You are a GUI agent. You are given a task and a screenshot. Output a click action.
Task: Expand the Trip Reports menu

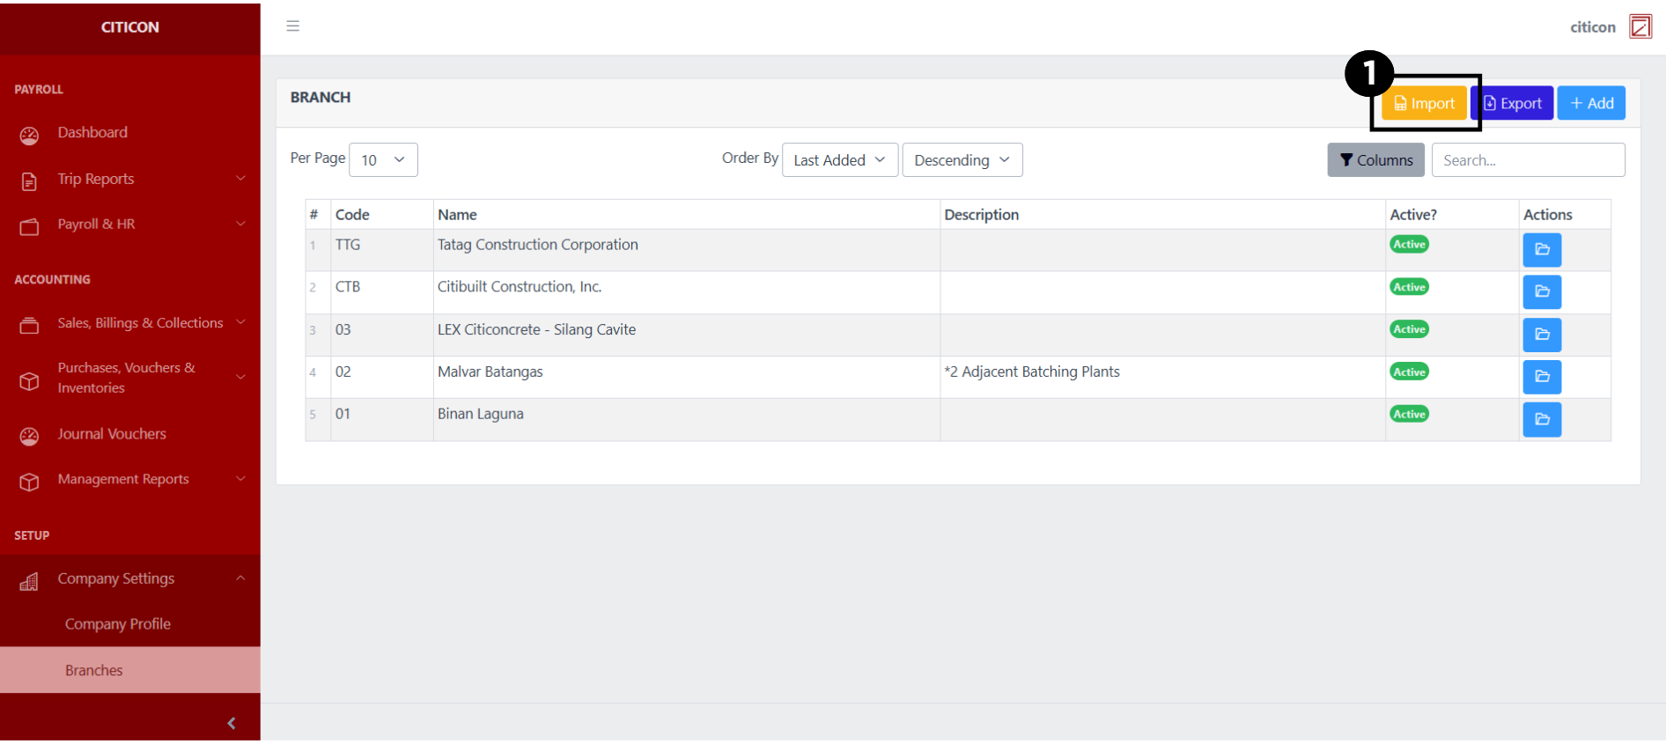[x=130, y=180]
